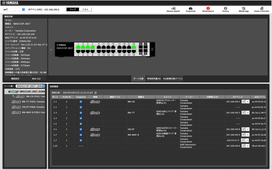The image size is (272, 170).
Task: Switch to the リスト tab
Action: [x=85, y=9]
